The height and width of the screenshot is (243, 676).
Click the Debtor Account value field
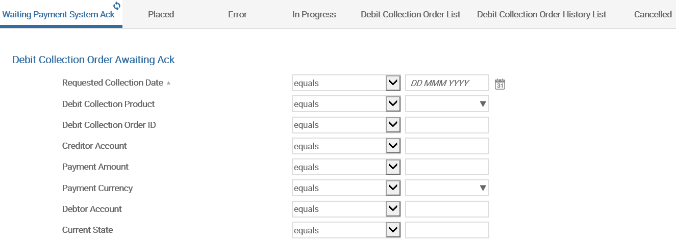(446, 209)
